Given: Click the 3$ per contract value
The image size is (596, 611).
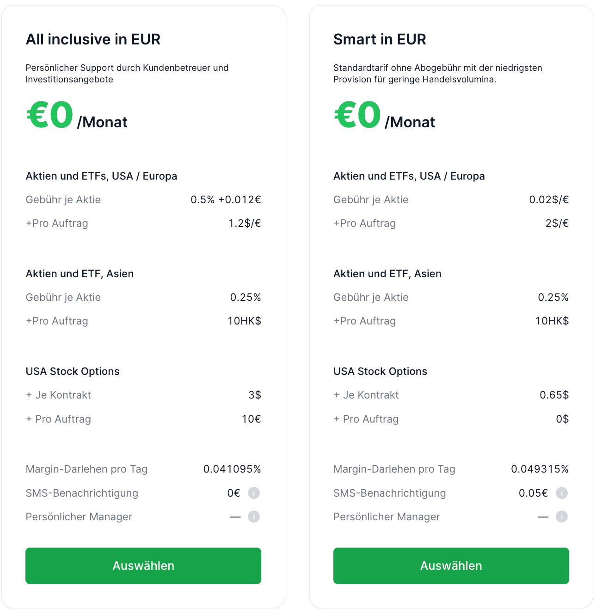Looking at the screenshot, I should click(x=255, y=395).
